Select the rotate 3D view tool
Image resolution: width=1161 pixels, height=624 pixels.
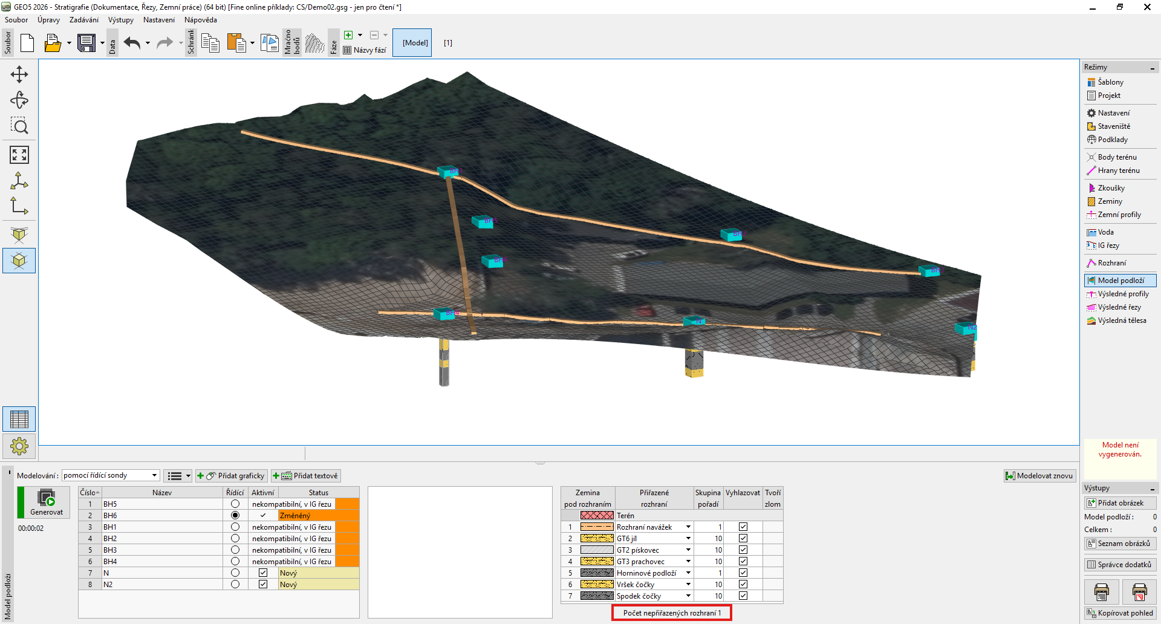19,100
